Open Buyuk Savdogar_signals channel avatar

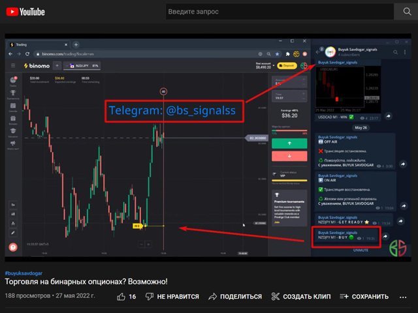click(330, 52)
